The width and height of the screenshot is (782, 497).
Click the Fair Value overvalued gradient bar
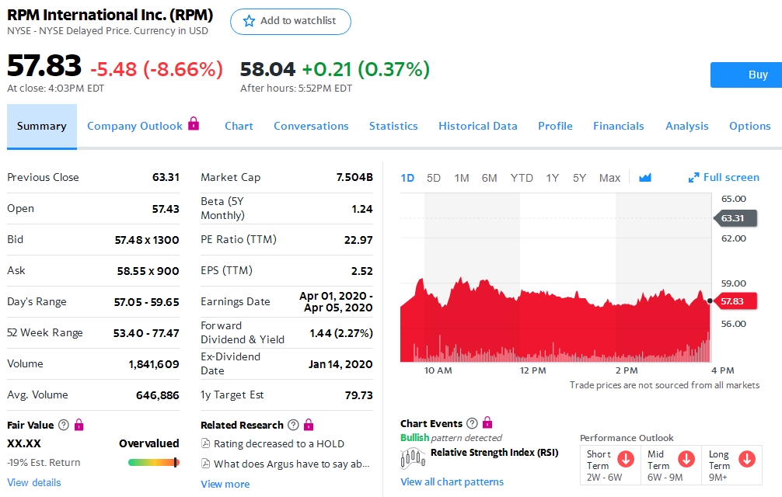point(154,463)
